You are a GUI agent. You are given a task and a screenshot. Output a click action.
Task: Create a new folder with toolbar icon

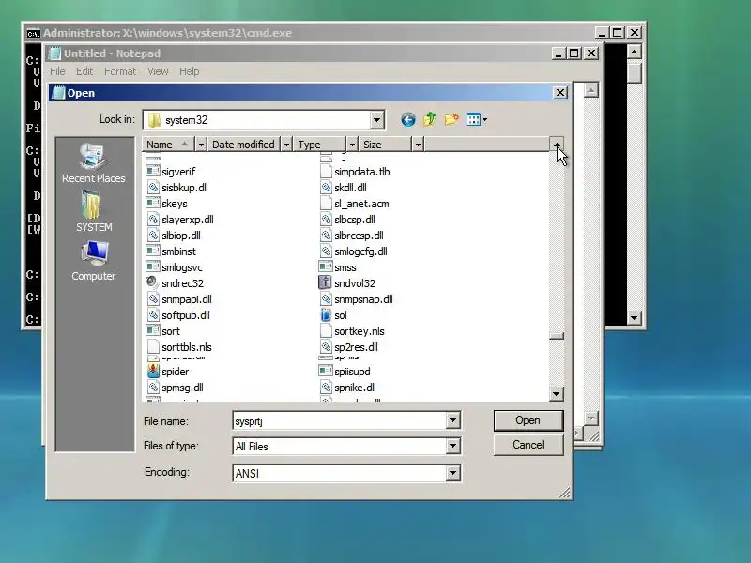pyautogui.click(x=452, y=120)
